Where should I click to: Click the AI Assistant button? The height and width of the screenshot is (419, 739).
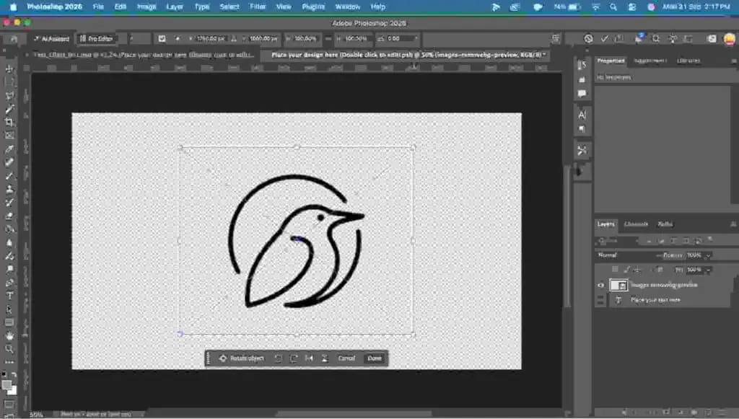[51, 39]
